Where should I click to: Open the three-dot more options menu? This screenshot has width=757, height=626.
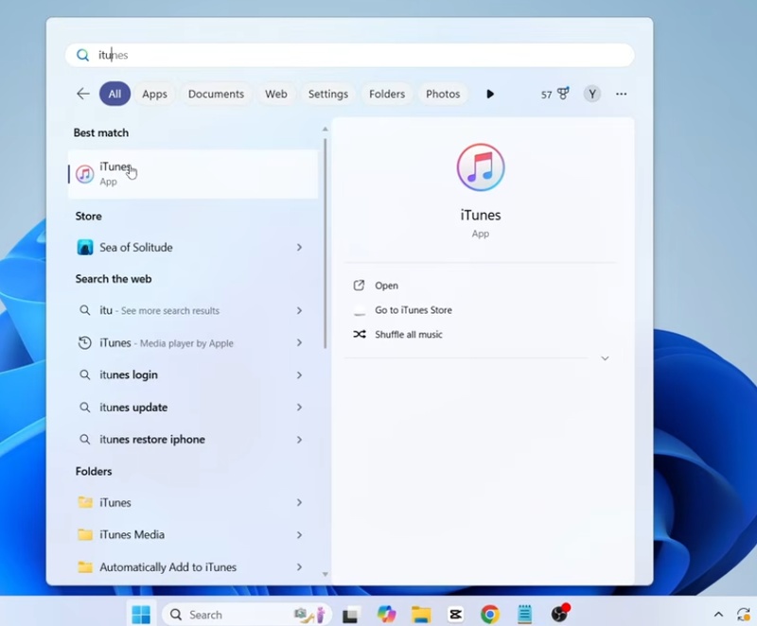[x=621, y=94]
